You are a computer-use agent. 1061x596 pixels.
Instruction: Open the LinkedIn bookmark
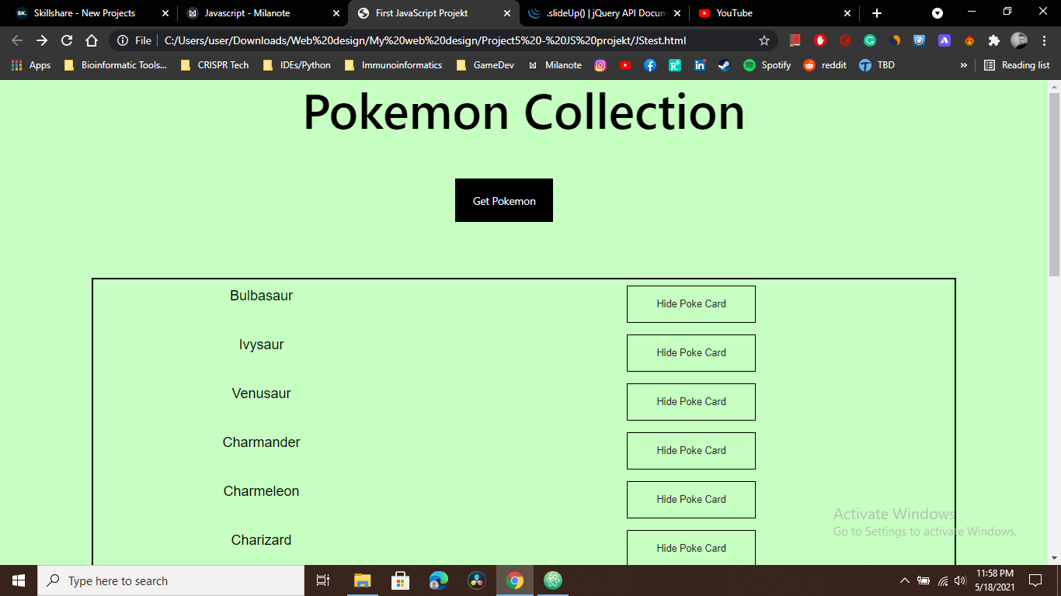700,65
